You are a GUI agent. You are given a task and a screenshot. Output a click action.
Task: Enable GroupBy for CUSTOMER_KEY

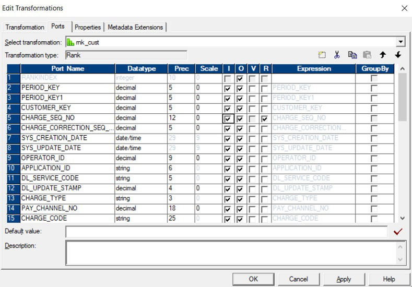[374, 108]
